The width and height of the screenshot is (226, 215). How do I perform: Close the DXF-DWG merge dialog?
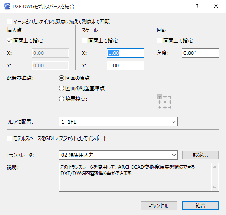[x=216, y=6]
